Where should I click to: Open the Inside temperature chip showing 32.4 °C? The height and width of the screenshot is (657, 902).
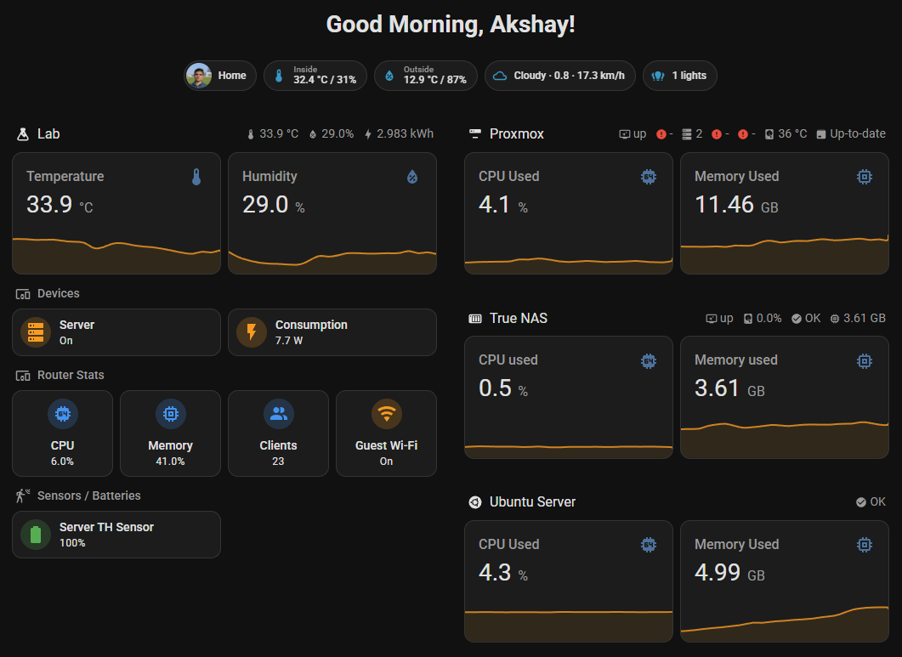click(x=315, y=75)
